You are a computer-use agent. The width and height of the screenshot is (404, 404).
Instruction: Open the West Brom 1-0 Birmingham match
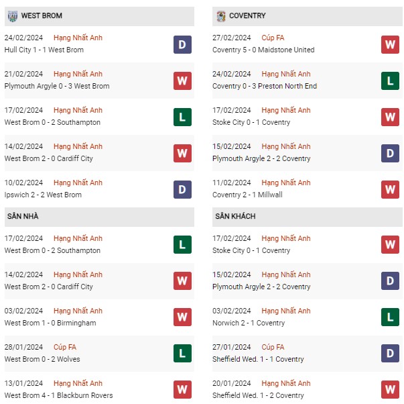(50, 323)
